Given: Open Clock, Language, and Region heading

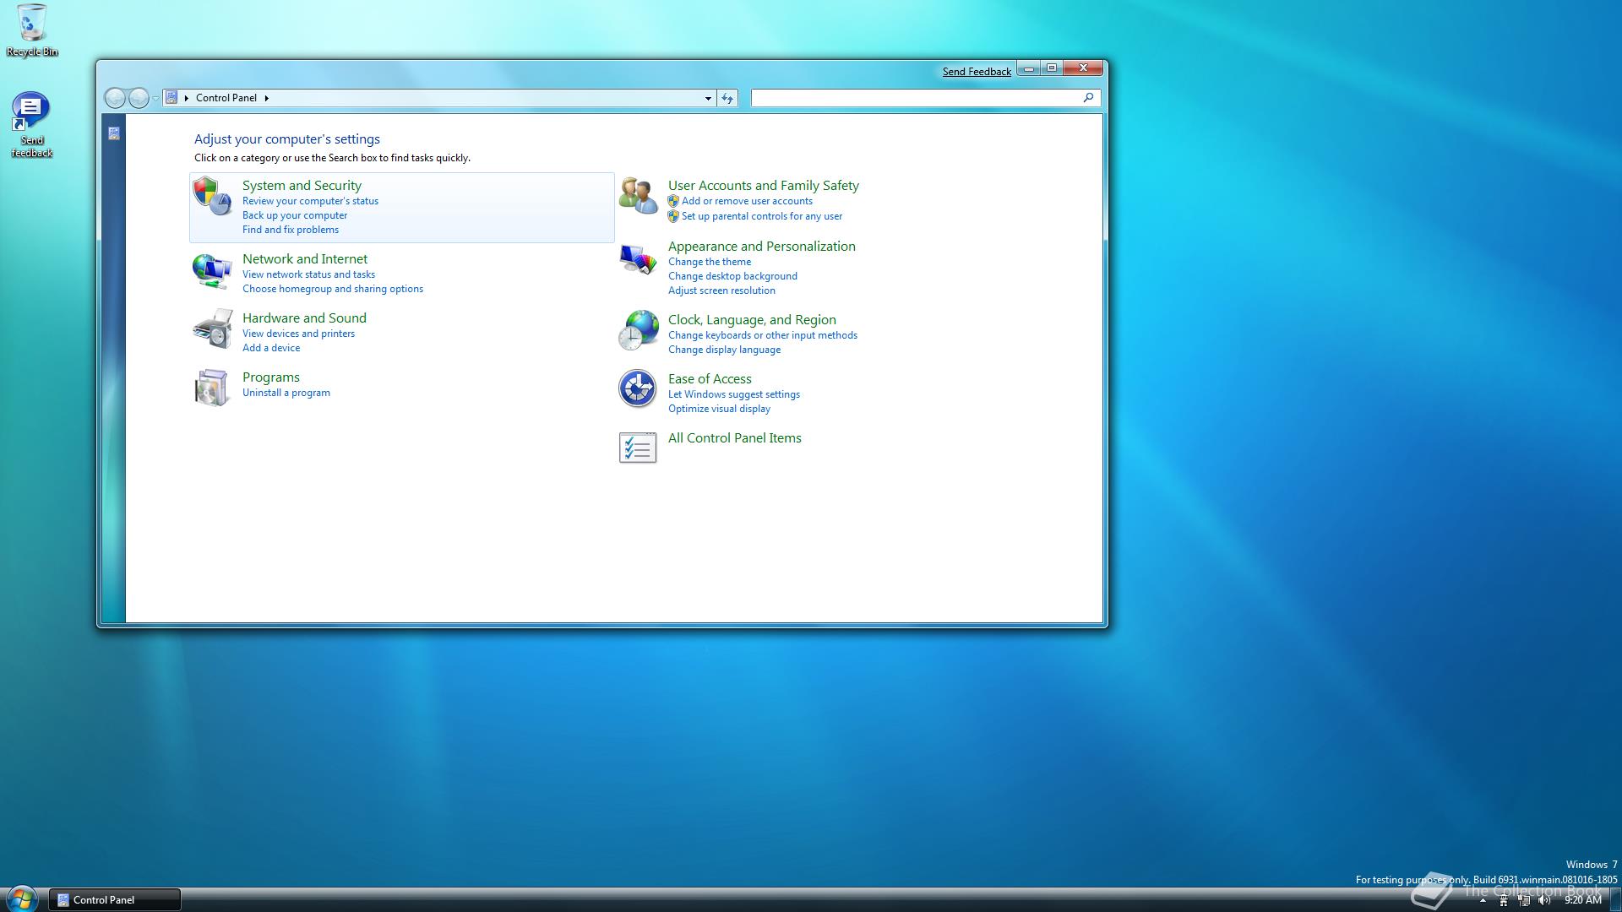Looking at the screenshot, I should point(752,320).
